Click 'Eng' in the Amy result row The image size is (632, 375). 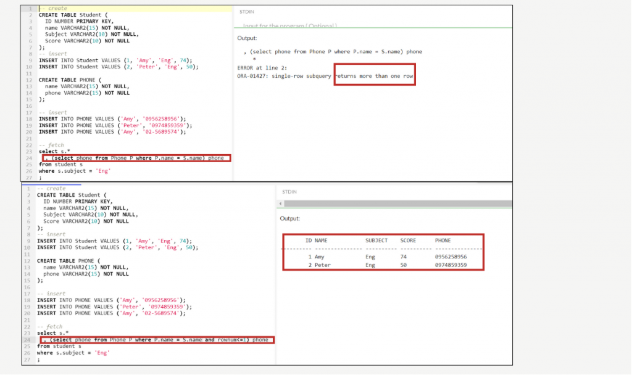coord(370,257)
